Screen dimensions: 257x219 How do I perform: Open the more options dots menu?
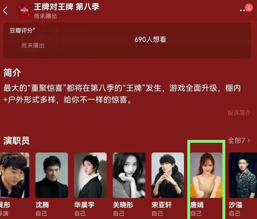tap(242, 11)
